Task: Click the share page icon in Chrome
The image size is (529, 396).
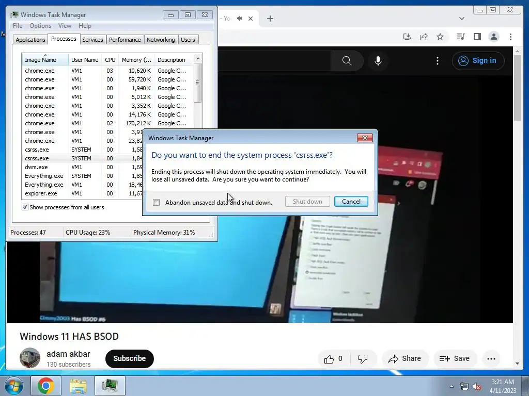Action: point(424,37)
